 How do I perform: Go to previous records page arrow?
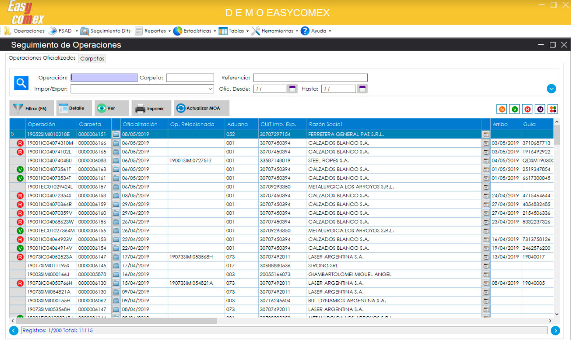pos(14,331)
